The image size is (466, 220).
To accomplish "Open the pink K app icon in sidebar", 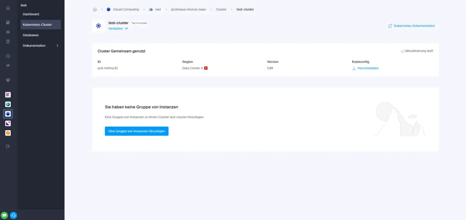I will click(8, 94).
